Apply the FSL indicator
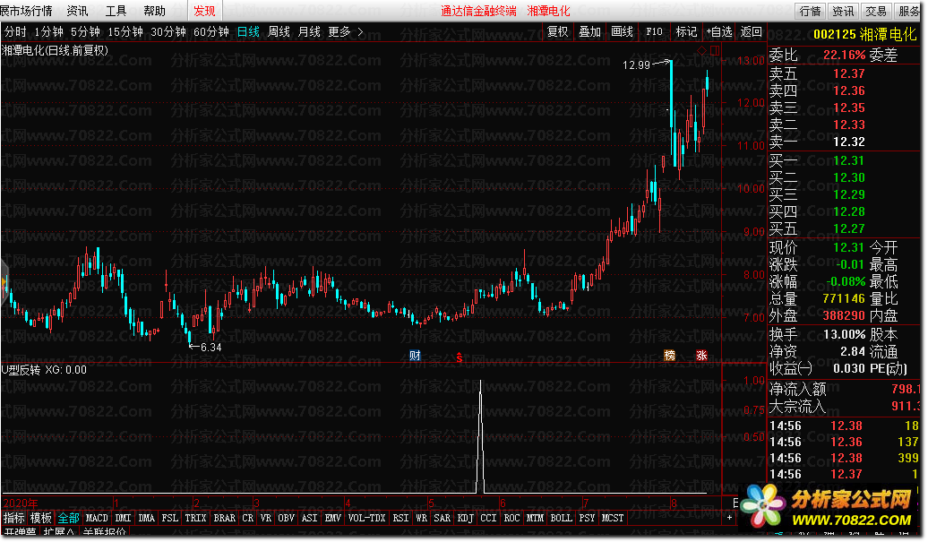Viewport: 928px width, 542px height. pos(170,519)
